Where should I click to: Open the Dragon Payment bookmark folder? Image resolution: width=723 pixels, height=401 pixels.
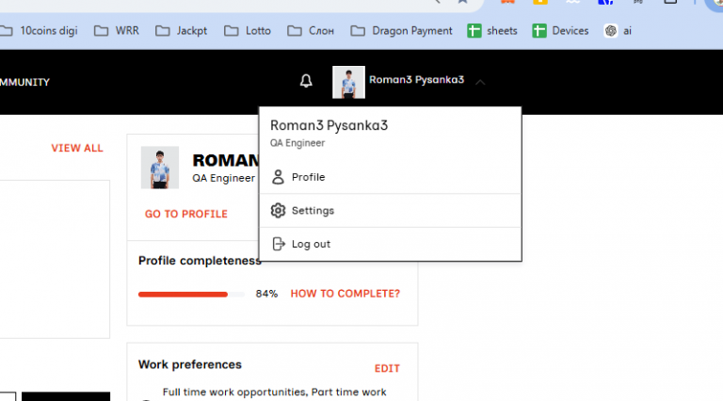pyautogui.click(x=402, y=31)
